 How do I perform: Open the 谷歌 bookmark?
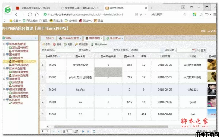click(43, 21)
